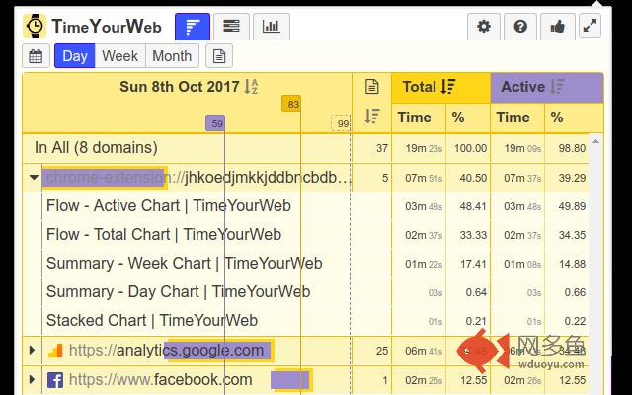Click the 99 percentile marker
The image size is (632, 395).
point(341,123)
